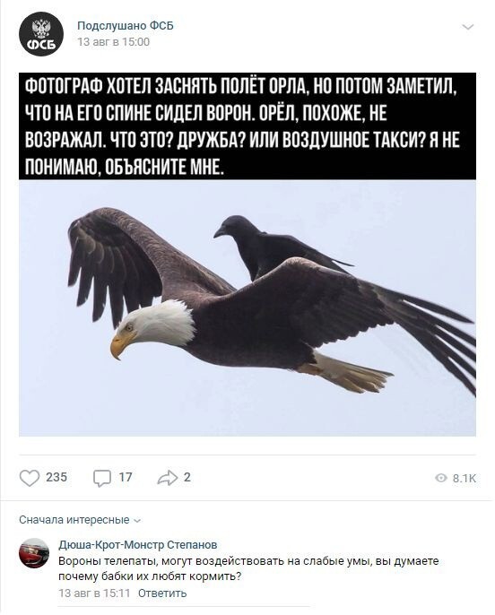This screenshot has width=495, height=615.
Task: Click Ответить under the comment
Action: tap(162, 593)
